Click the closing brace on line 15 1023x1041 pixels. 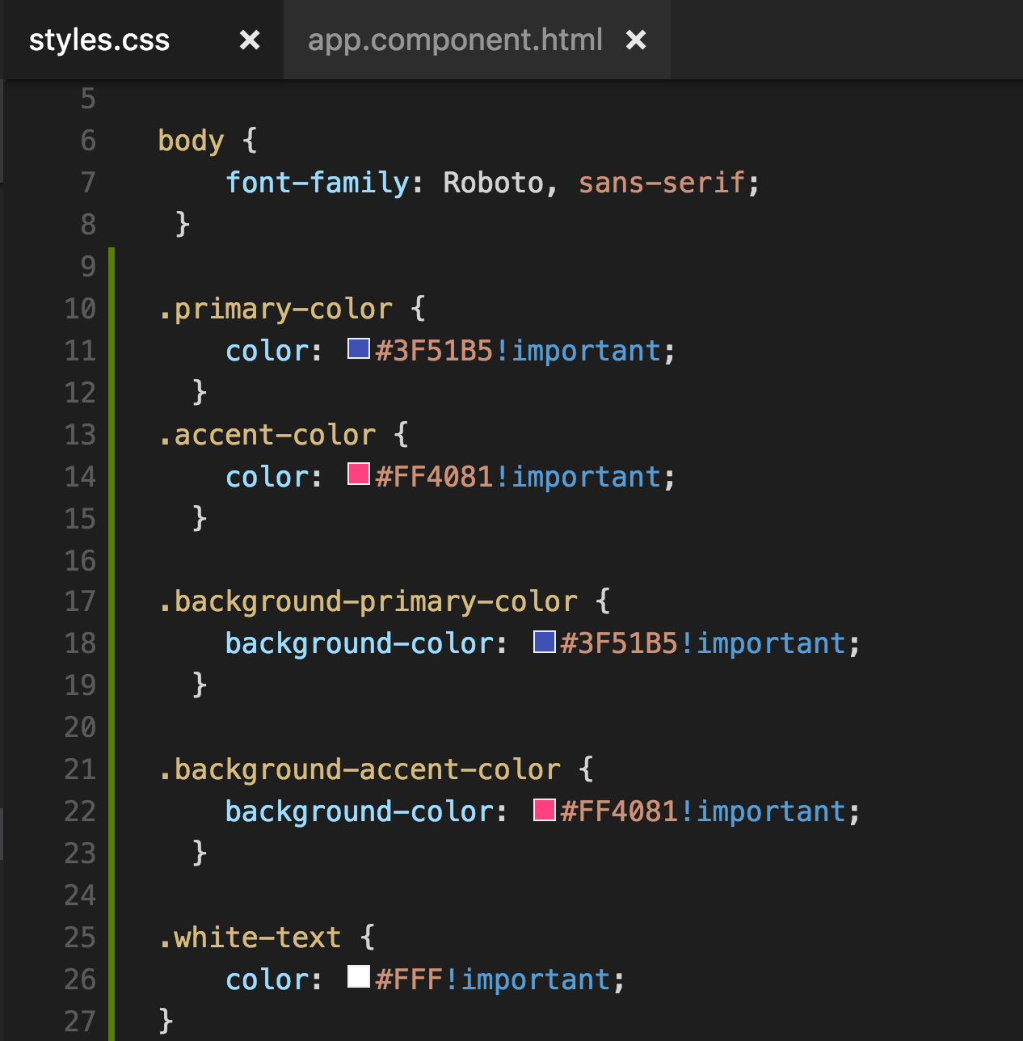point(200,518)
